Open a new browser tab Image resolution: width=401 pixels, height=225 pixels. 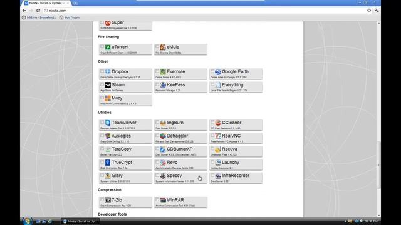pos(75,3)
